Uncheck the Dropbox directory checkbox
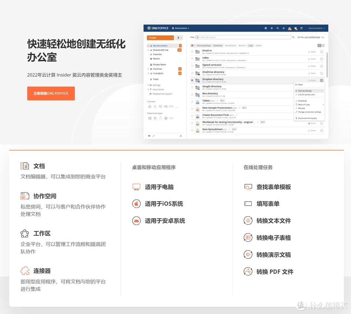This screenshot has height=314, width=351. [192, 80]
